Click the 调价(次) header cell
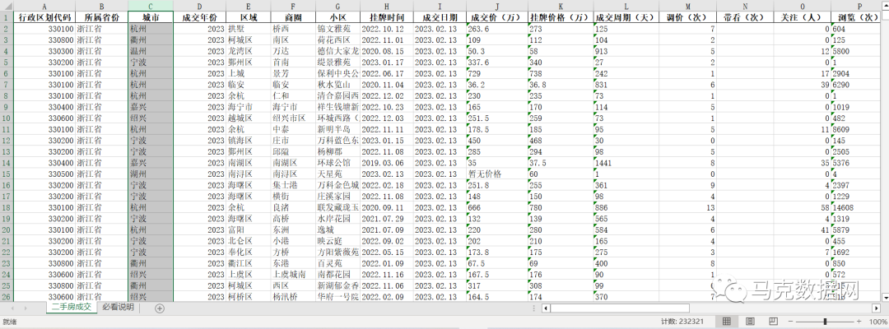 [x=687, y=17]
